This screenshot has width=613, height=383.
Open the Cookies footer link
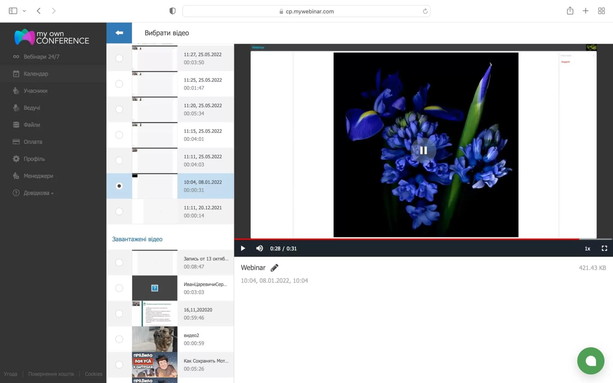(93, 374)
